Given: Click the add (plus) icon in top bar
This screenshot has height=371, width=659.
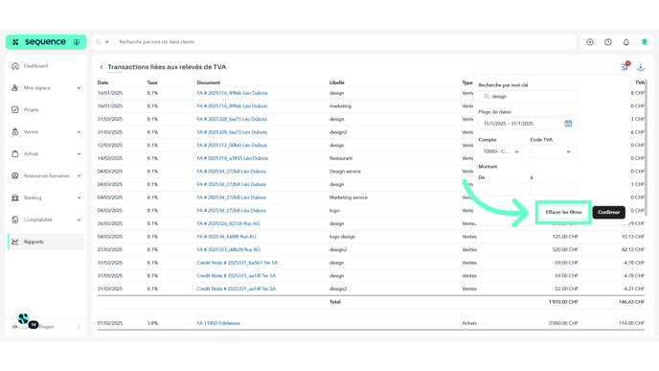Looking at the screenshot, I should [x=590, y=42].
